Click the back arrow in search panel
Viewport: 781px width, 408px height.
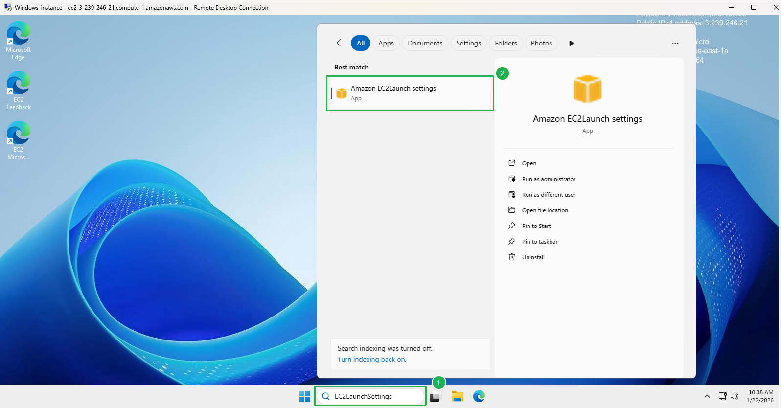pyautogui.click(x=341, y=43)
